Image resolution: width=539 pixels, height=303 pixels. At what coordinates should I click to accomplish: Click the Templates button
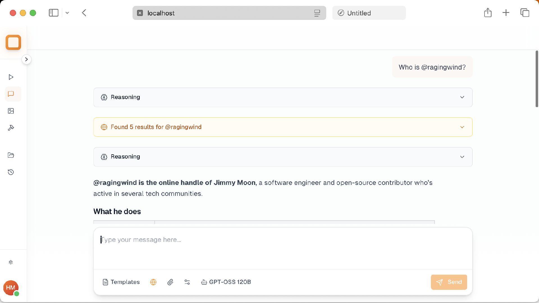point(121,282)
